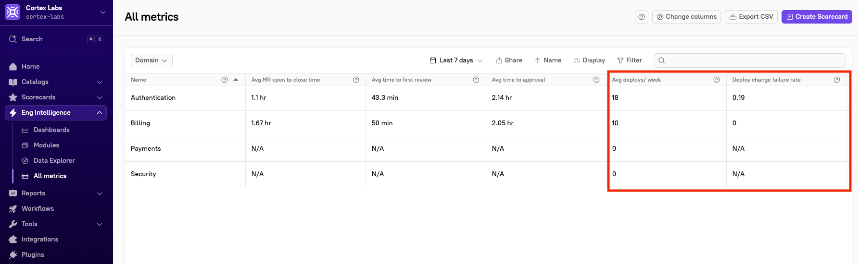Viewport: 859px width, 264px height.
Task: Click the All metrics table icon
Action: (x=25, y=176)
